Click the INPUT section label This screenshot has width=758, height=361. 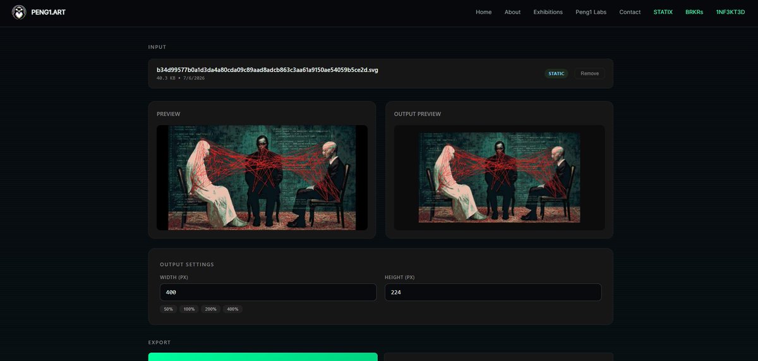[157, 47]
